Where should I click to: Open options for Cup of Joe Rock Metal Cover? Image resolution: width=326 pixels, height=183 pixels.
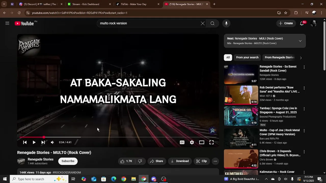304,131
